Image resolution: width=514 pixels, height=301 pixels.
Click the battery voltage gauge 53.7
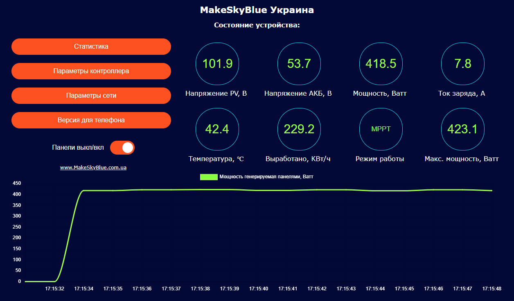pyautogui.click(x=299, y=64)
